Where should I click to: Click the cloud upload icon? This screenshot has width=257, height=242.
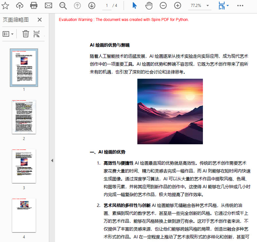click(20, 6)
